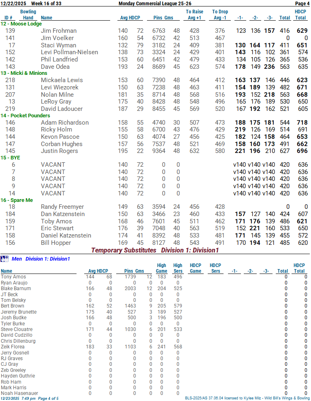
Task: Click Eric Stewart's game two score 221
Action: tap(255, 228)
